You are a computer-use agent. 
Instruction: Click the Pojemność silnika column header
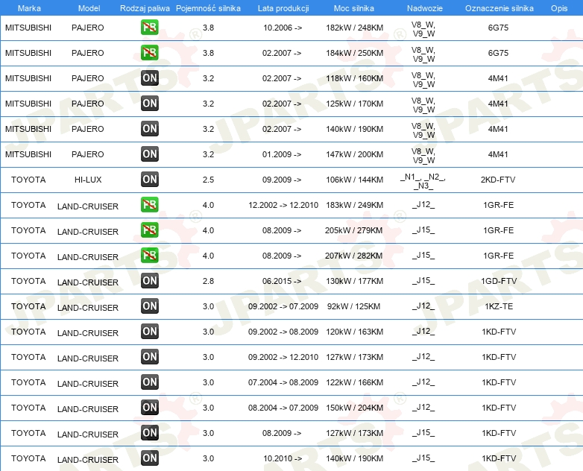coord(208,8)
